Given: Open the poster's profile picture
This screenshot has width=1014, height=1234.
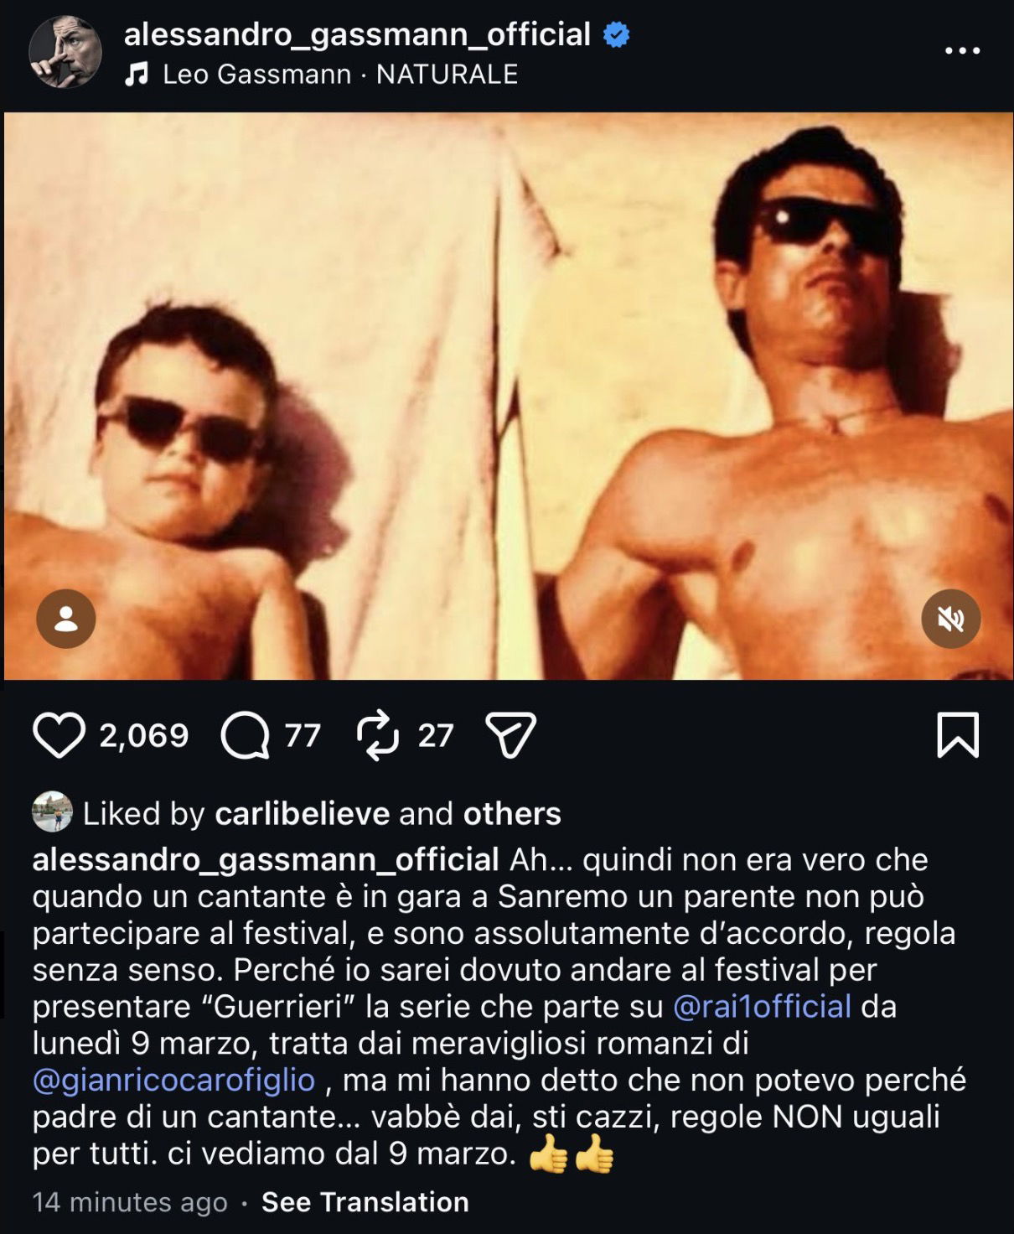Looking at the screenshot, I should click(65, 52).
